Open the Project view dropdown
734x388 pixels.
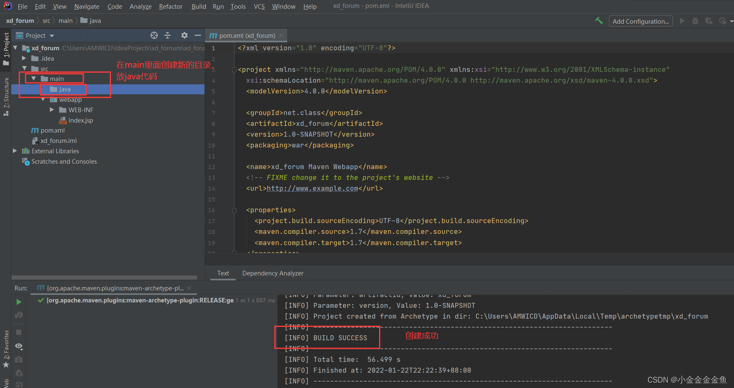point(52,36)
